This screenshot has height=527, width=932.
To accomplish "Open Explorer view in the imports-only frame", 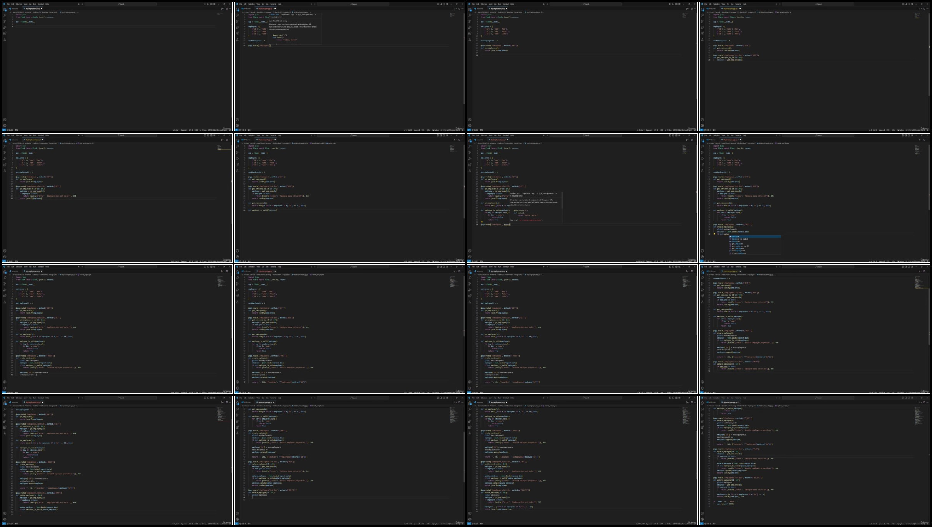I will 5,9.
